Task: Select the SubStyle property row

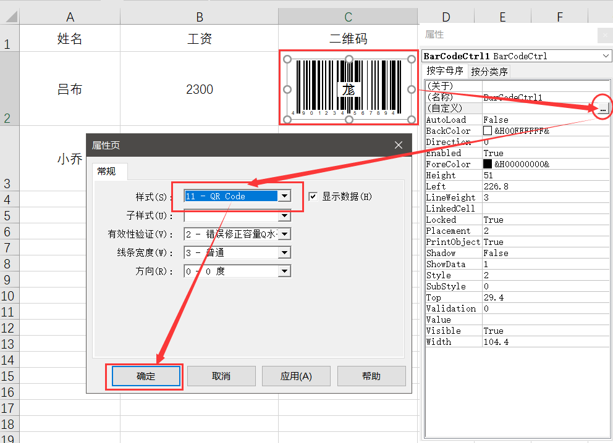Action: pos(517,286)
